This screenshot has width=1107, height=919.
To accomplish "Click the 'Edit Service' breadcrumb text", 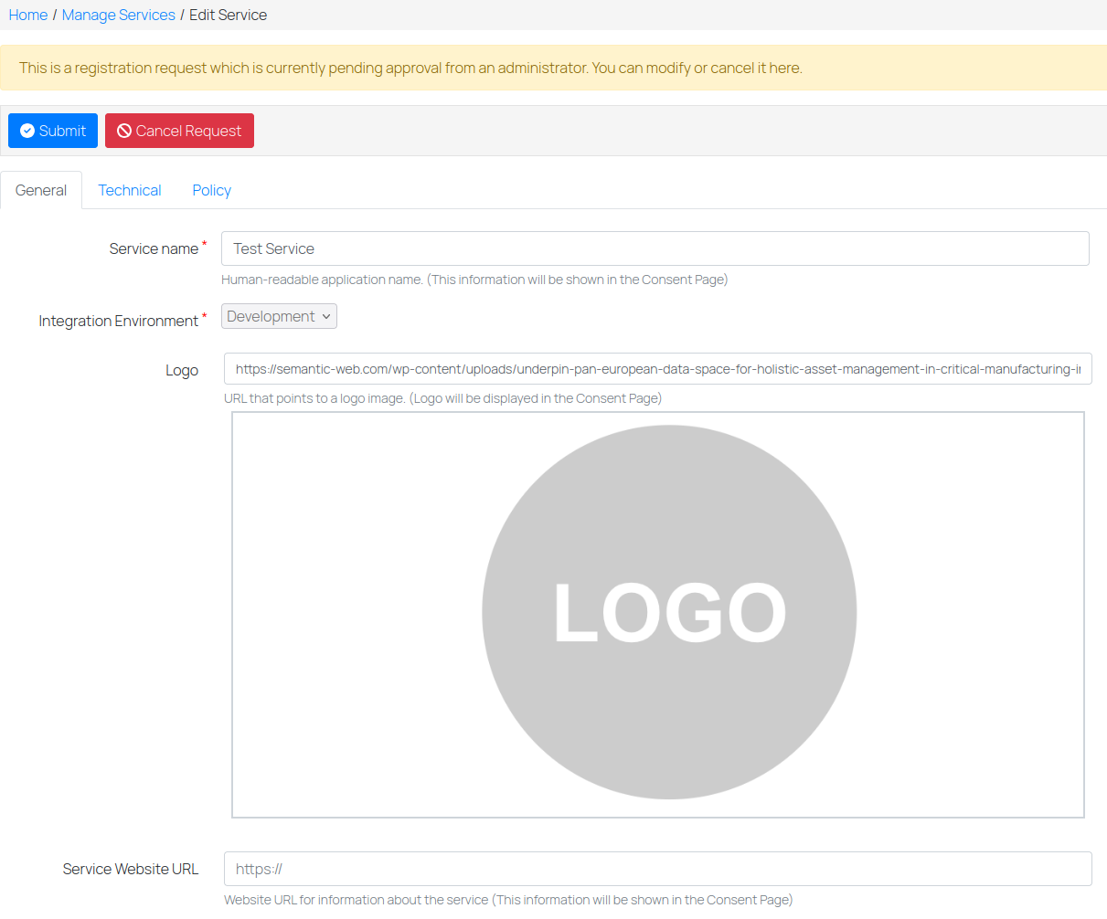I will point(229,15).
